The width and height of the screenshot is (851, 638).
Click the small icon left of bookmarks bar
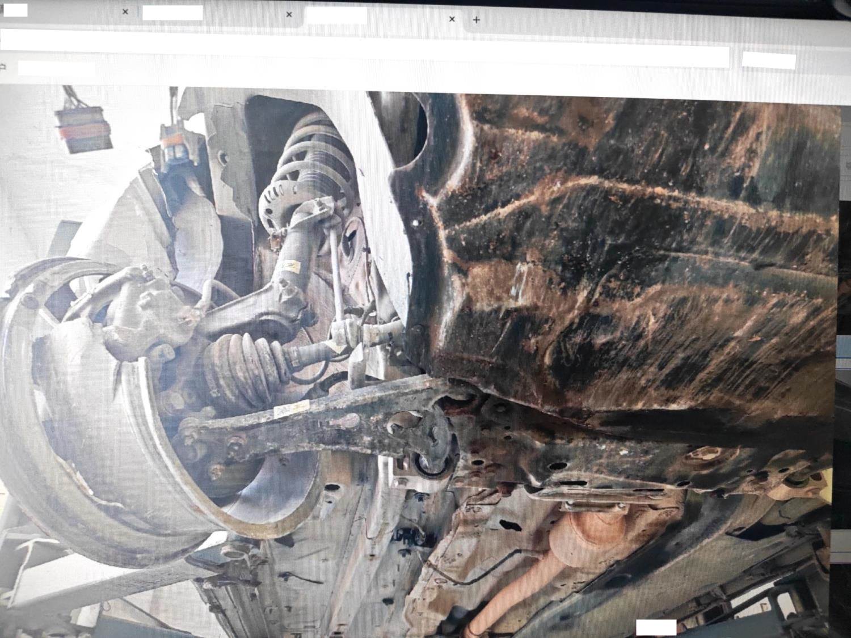[x=3, y=67]
